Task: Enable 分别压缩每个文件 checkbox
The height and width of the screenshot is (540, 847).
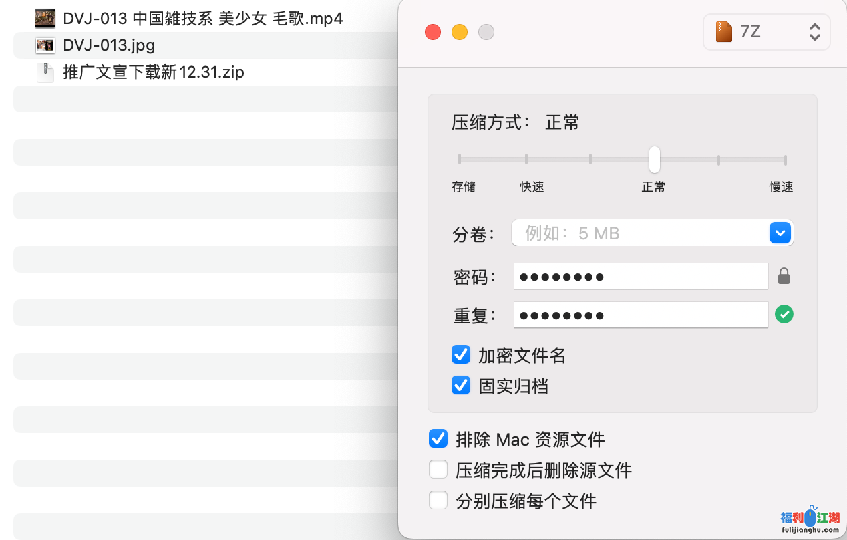Action: [x=438, y=500]
